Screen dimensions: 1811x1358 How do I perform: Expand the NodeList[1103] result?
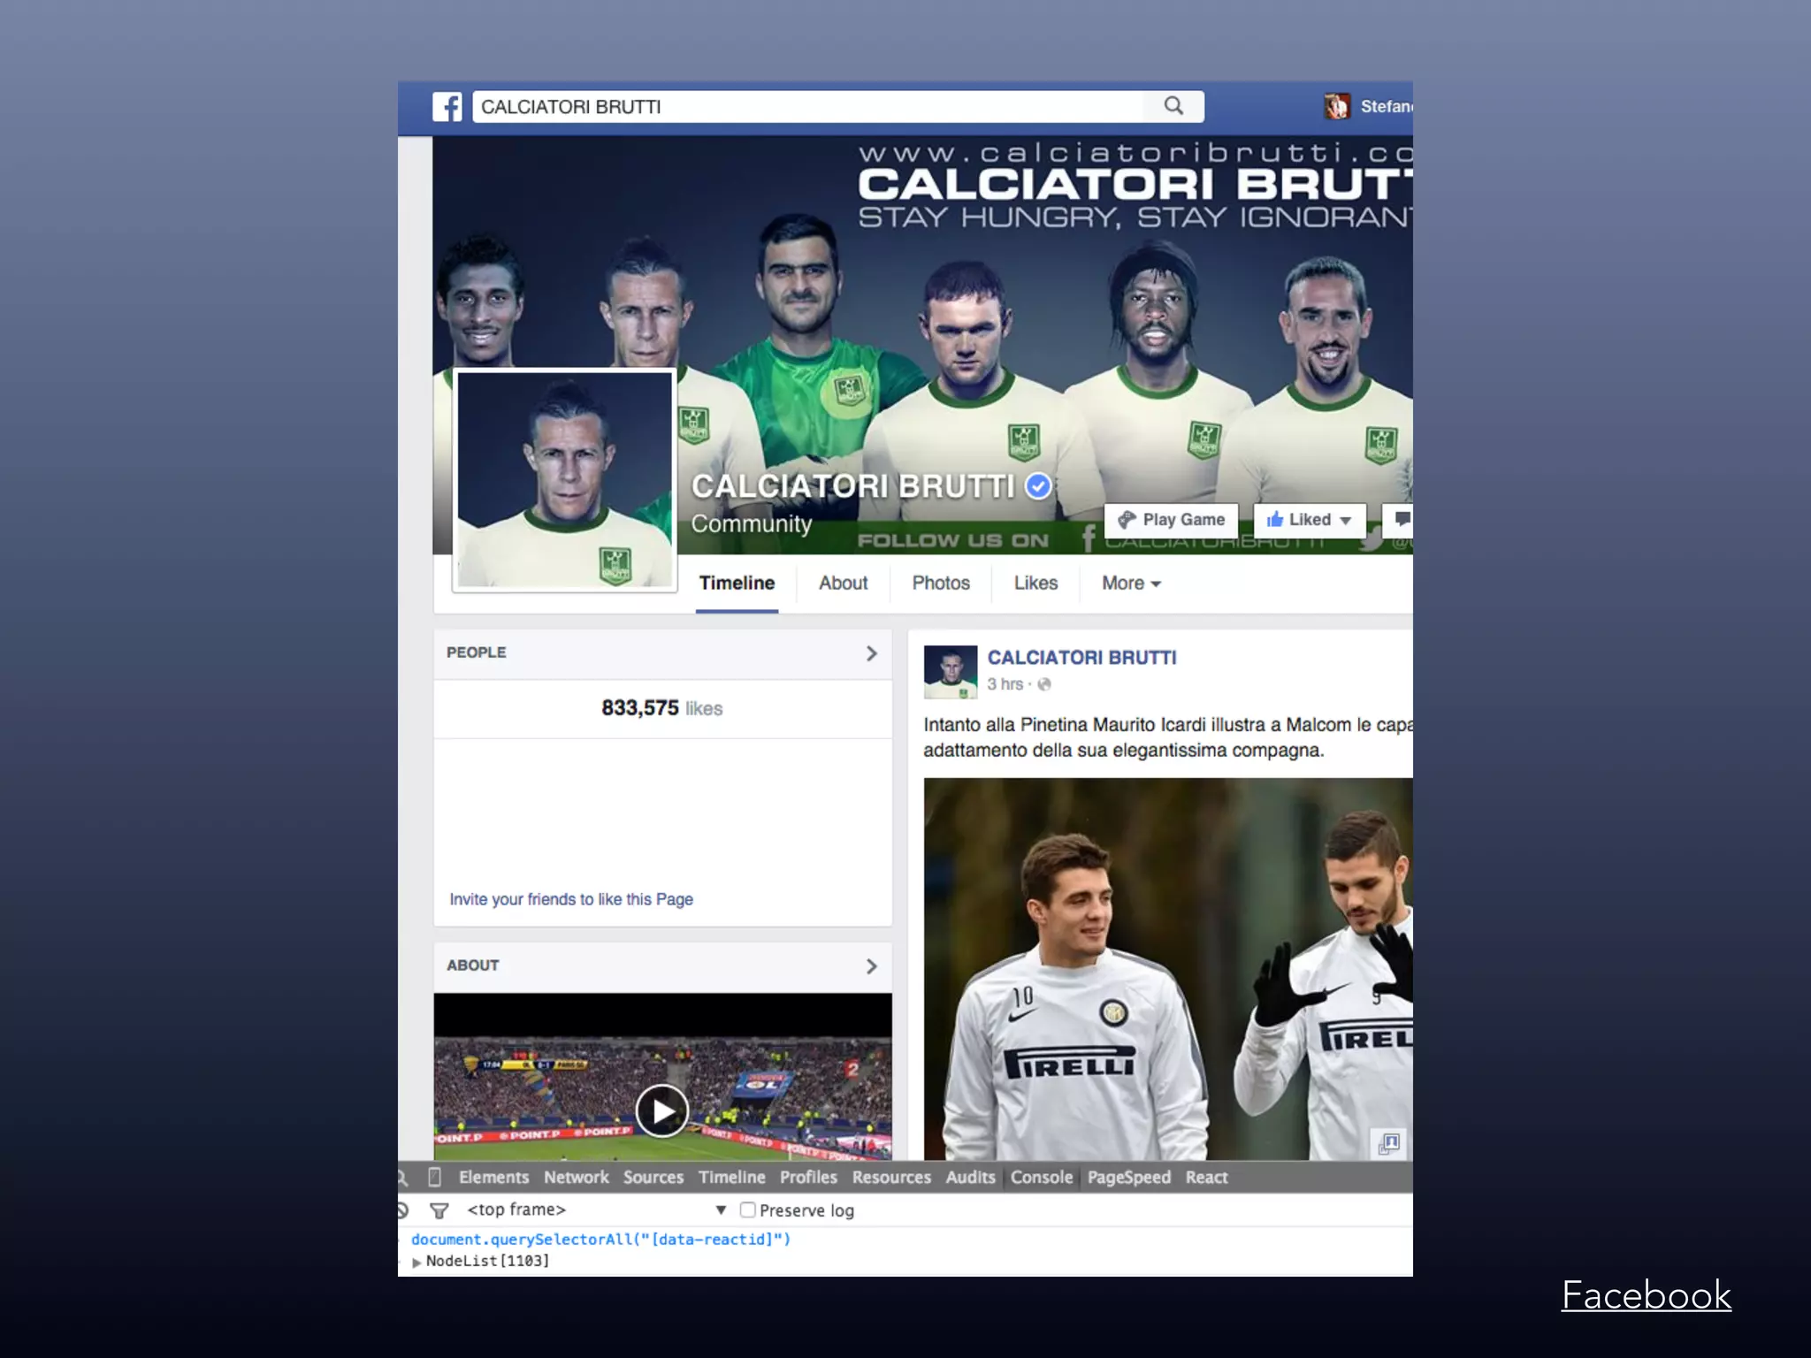(416, 1262)
